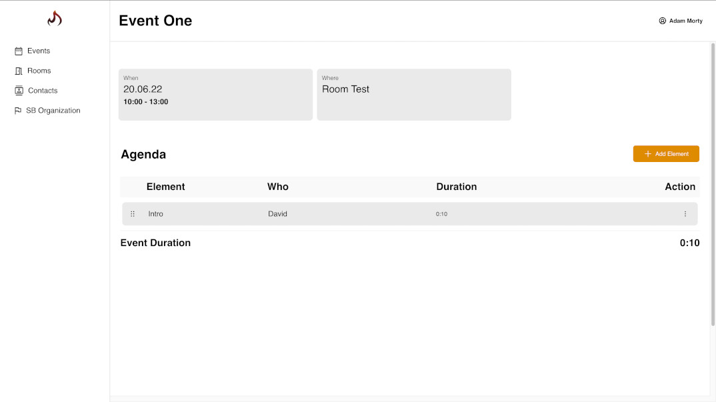Select the Where card showing Room Test
The height and width of the screenshot is (402, 716).
413,94
